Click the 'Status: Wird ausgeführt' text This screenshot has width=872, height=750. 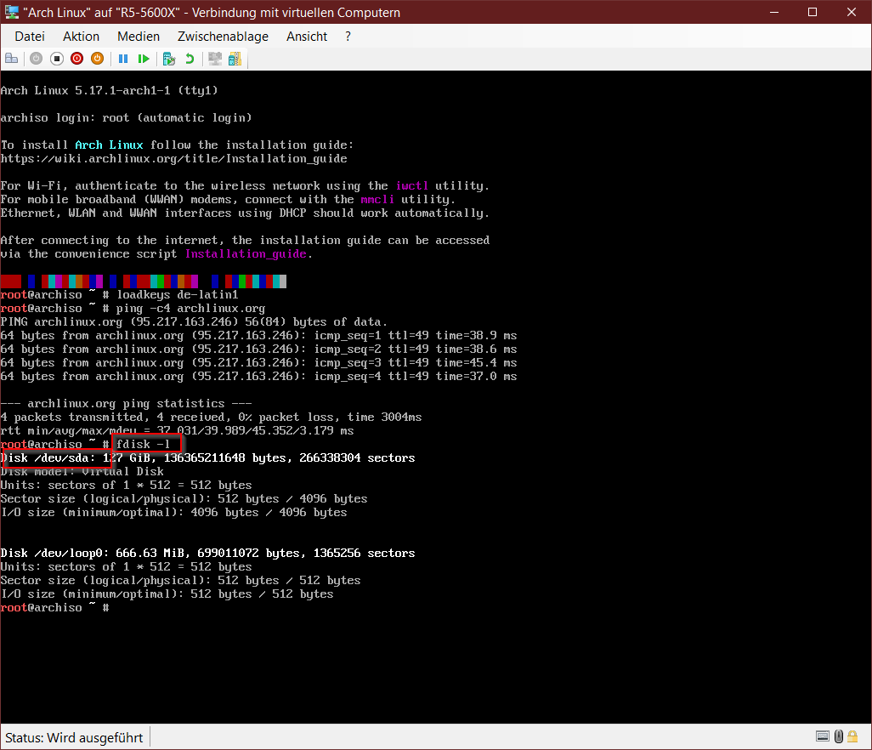point(74,738)
